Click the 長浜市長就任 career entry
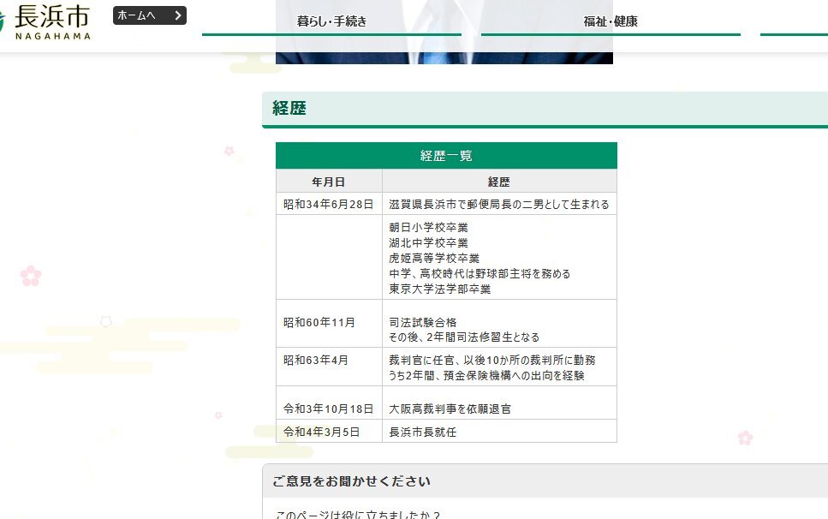 pyautogui.click(x=423, y=432)
